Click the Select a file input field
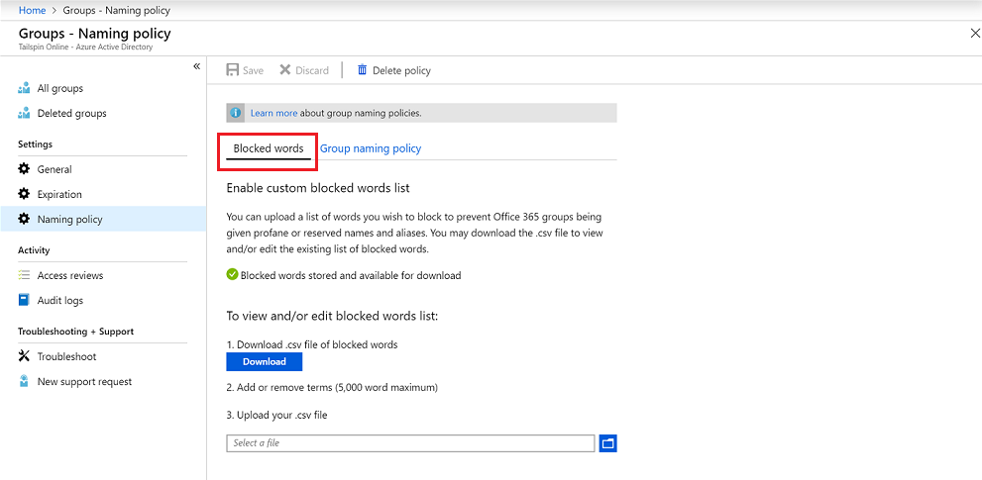Image resolution: width=982 pixels, height=480 pixels. pyautogui.click(x=410, y=443)
